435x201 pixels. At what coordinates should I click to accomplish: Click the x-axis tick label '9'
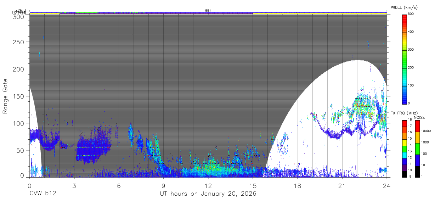coord(163,186)
